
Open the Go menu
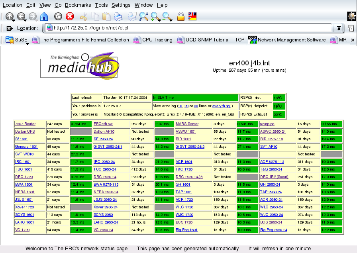[58, 5]
